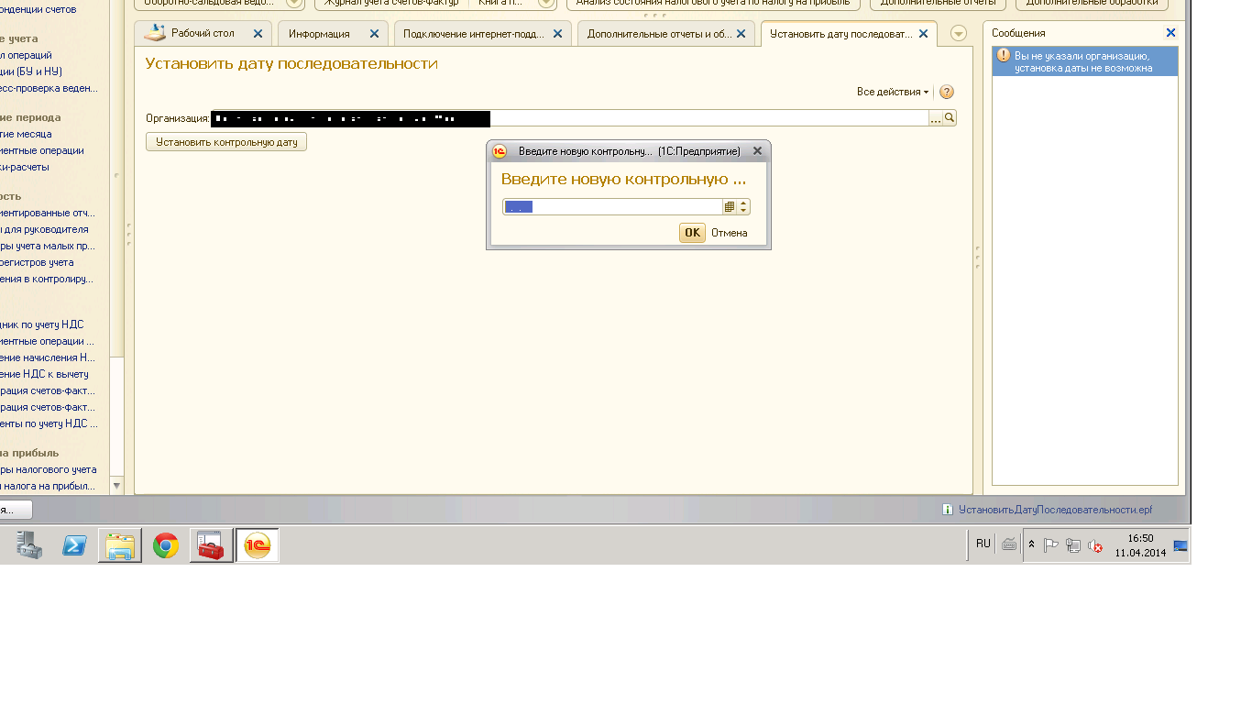Viewport: 1252px width, 704px height.
Task: Open calendar picker in date dialog
Action: pos(730,207)
